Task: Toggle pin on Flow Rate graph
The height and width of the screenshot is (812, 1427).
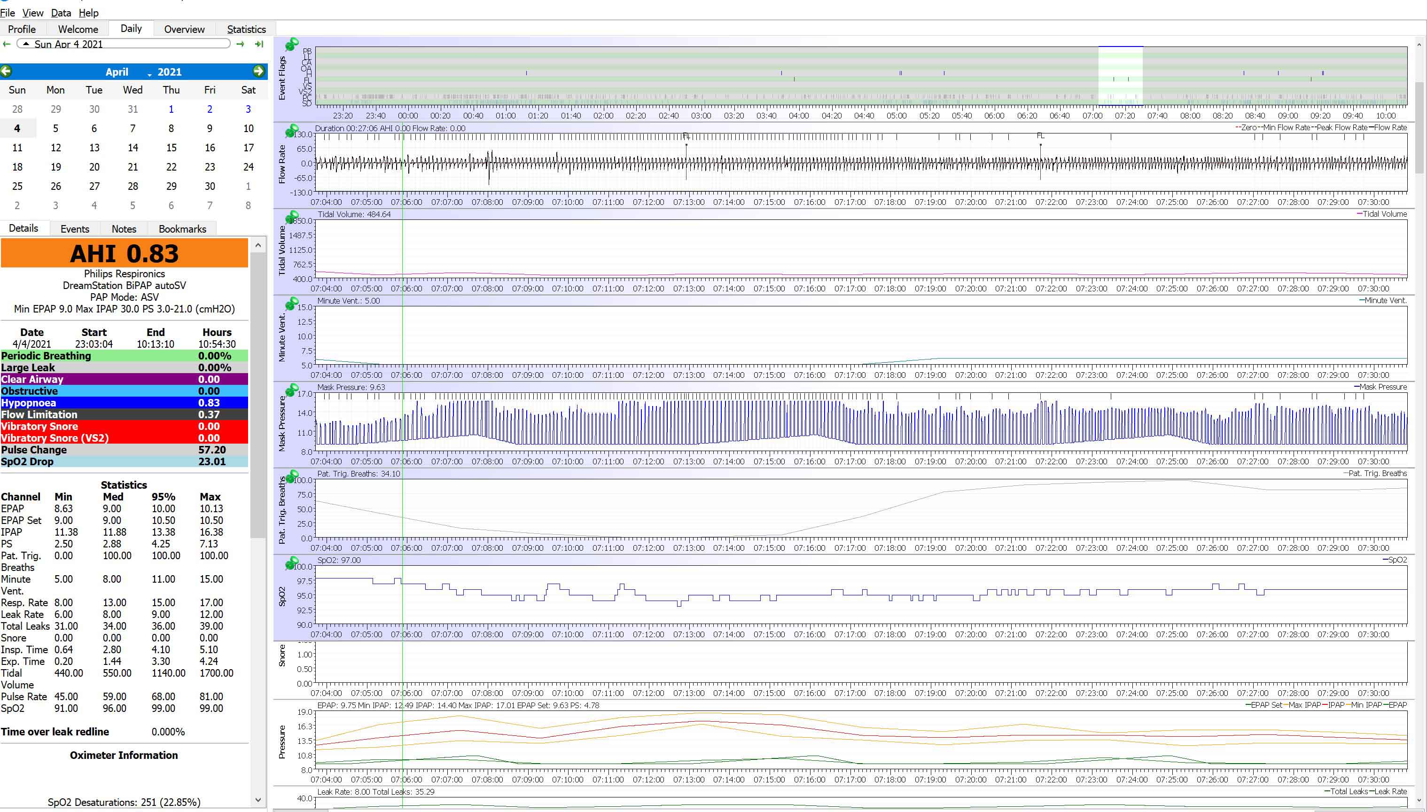Action: [291, 131]
